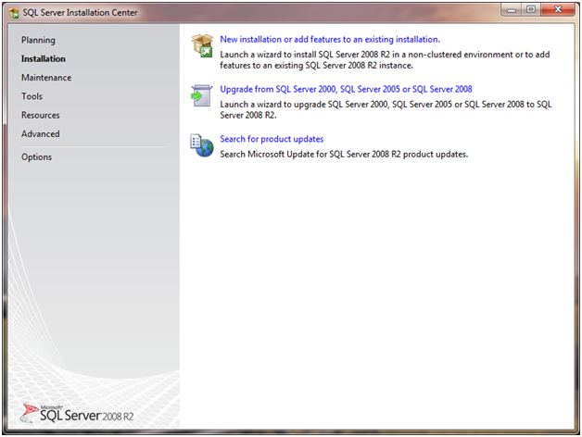Click the new installation box icon
Viewport: 582px width, 437px height.
click(x=202, y=45)
